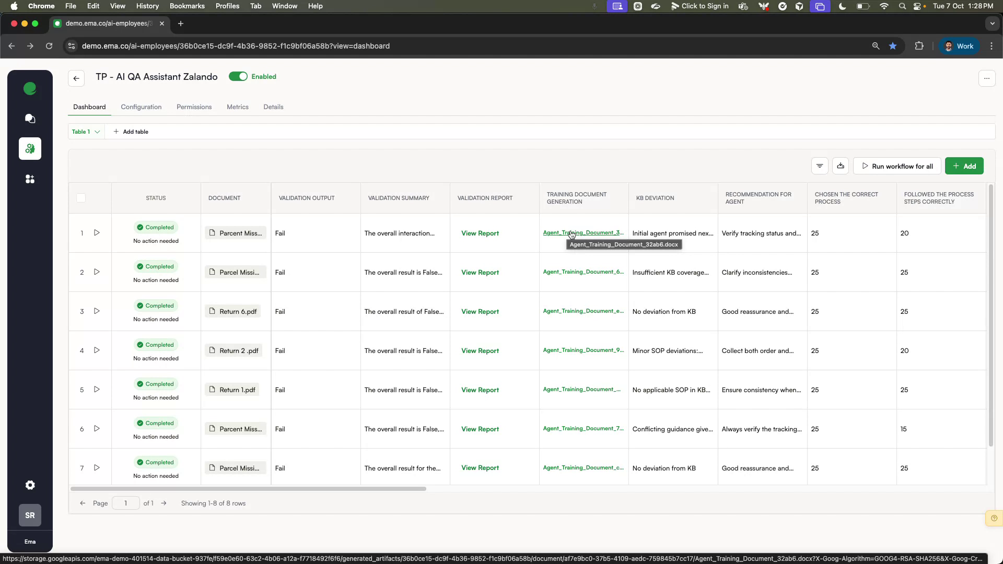The height and width of the screenshot is (564, 1003).
Task: Disable the Enabled toggle for the assistant
Action: 238,76
